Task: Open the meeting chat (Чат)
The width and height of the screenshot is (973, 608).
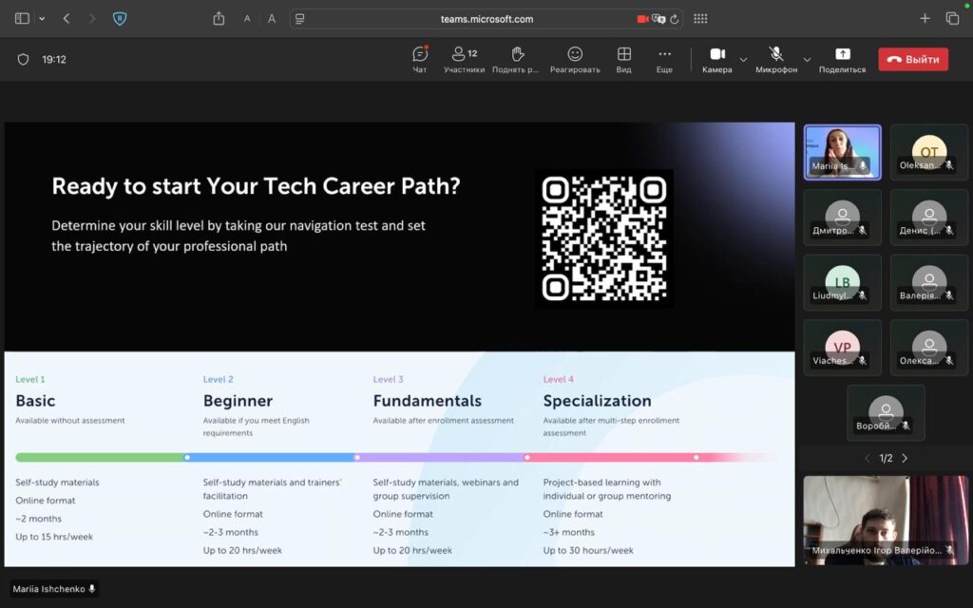Action: (420, 60)
